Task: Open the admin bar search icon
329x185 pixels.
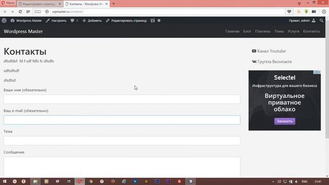Action: [321, 21]
